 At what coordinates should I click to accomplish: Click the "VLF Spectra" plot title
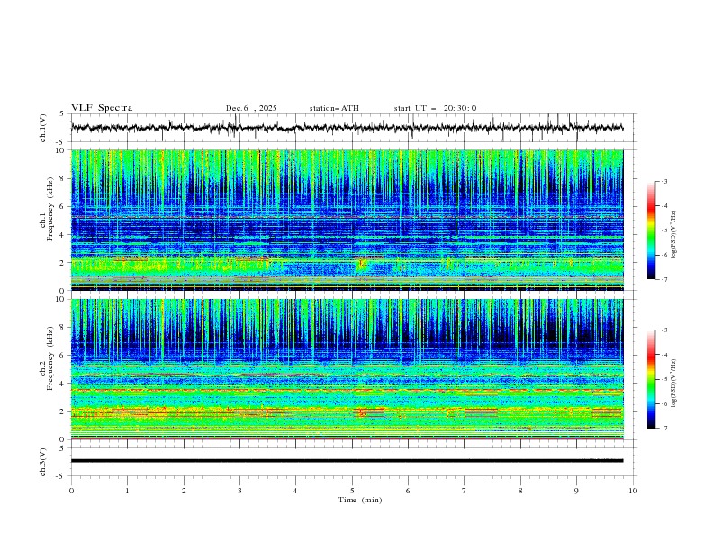(x=102, y=108)
